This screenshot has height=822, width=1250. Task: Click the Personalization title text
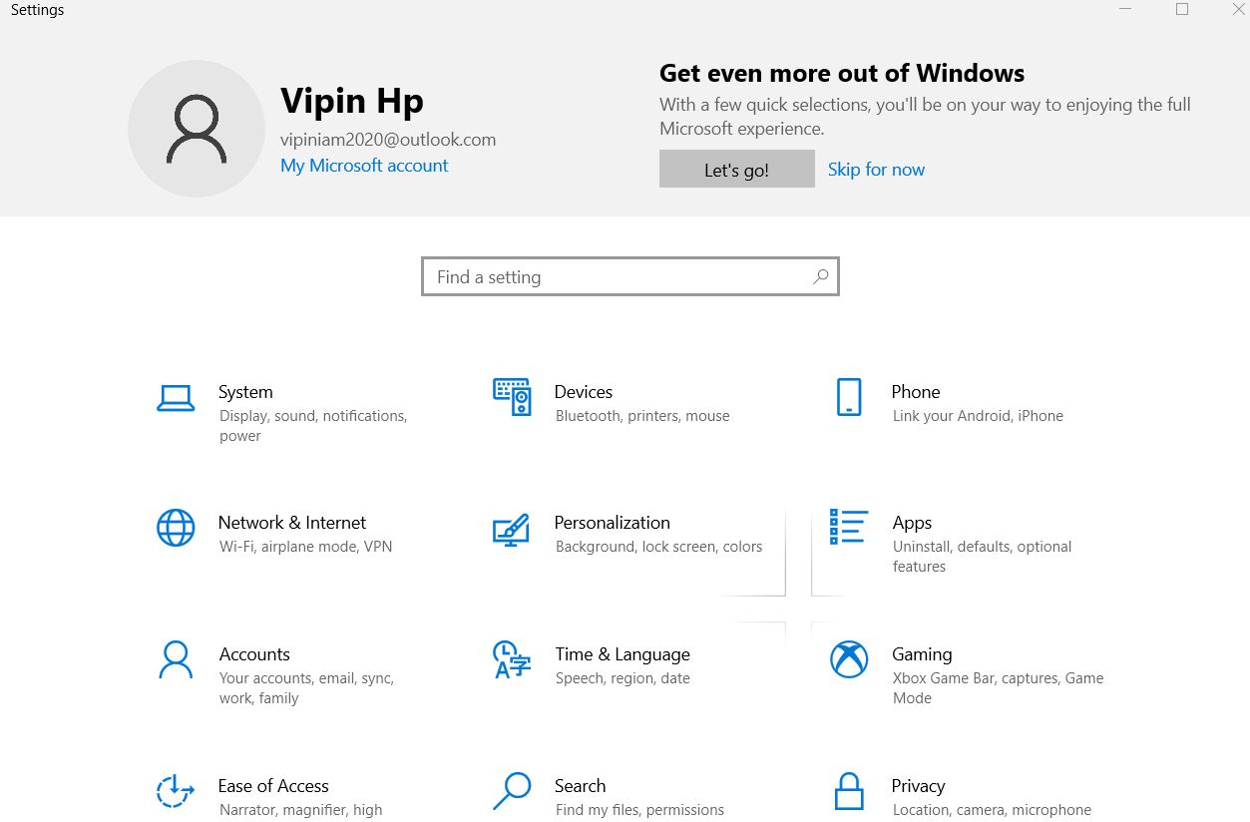click(613, 523)
